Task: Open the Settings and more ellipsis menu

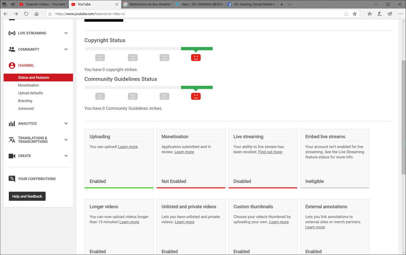Action: (x=400, y=14)
